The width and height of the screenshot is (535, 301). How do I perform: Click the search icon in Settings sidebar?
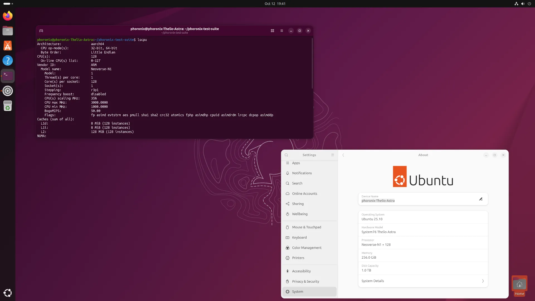pos(286,155)
